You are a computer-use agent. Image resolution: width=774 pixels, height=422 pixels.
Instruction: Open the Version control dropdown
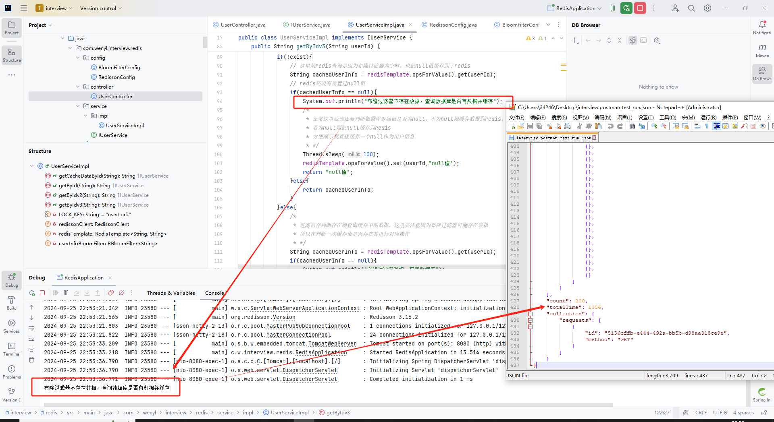click(101, 8)
